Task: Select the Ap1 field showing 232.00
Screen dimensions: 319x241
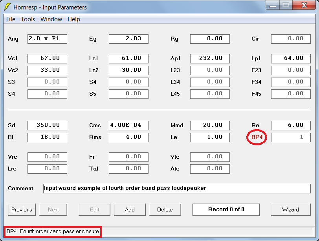Action: click(210, 59)
